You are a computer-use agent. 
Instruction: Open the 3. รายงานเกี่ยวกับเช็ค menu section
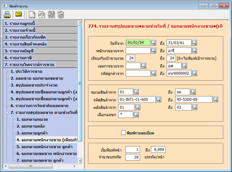pyautogui.click(x=40, y=37)
